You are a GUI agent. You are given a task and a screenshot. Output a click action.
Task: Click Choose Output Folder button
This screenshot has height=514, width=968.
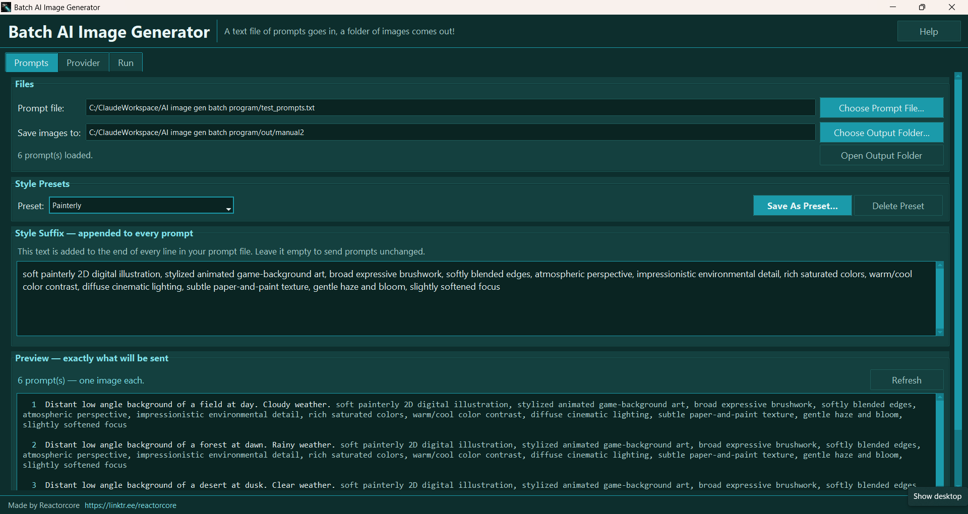click(881, 133)
